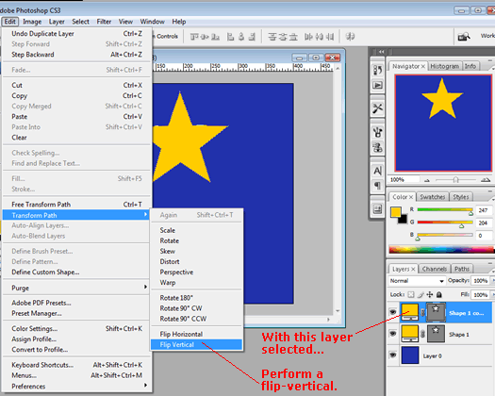Switch to the Channels tab
The height and width of the screenshot is (396, 495).
[435, 269]
